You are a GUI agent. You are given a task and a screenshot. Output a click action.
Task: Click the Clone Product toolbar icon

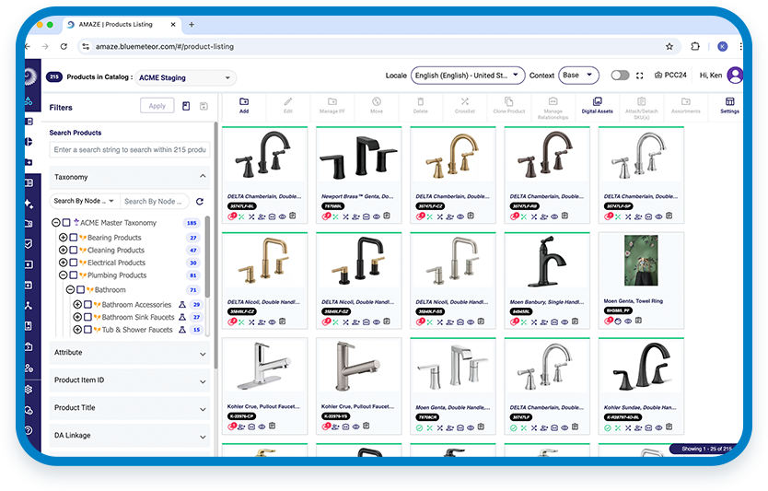click(x=509, y=102)
